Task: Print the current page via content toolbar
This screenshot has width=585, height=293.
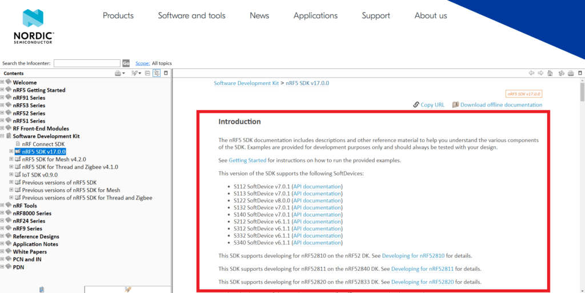Action: (571, 74)
